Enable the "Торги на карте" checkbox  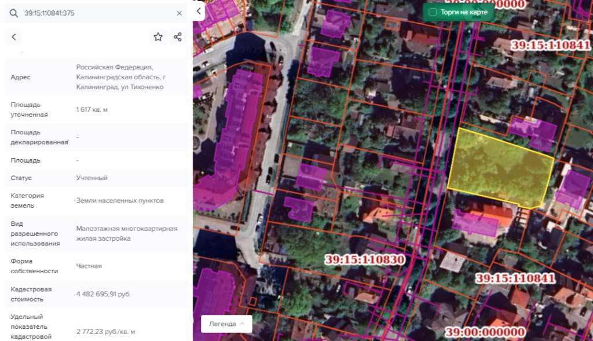pos(432,12)
